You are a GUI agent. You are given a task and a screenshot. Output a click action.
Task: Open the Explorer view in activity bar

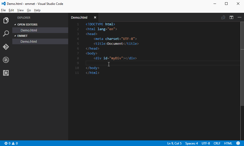[6, 20]
